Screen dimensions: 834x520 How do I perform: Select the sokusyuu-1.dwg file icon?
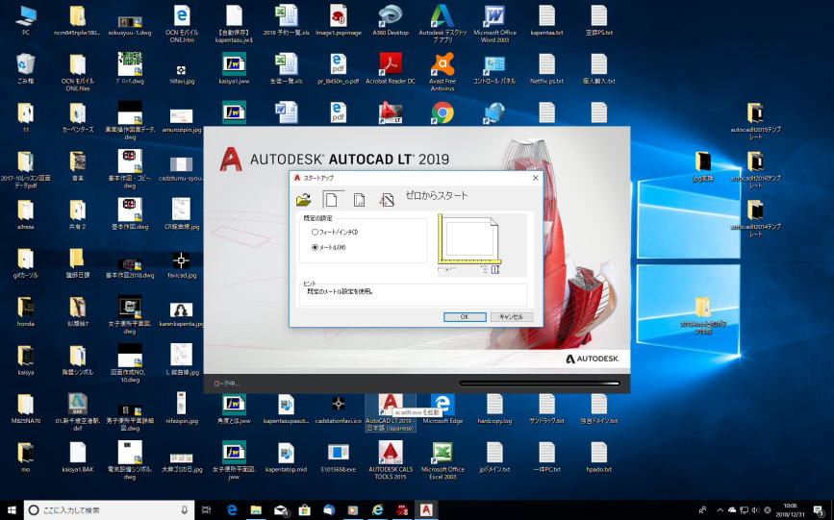click(130, 23)
